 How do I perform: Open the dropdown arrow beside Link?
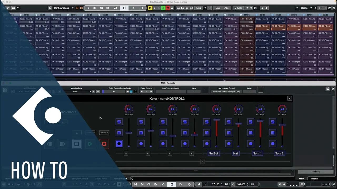click(x=205, y=8)
